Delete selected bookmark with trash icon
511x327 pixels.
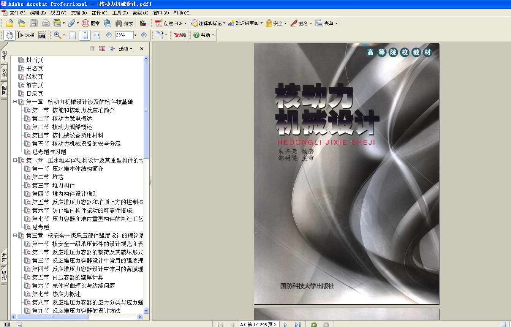point(92,49)
